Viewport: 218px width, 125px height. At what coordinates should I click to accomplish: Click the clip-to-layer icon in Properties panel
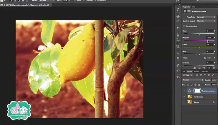click(x=194, y=68)
